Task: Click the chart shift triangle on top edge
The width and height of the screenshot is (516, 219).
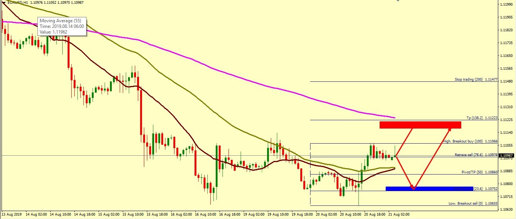Action: coord(398,1)
